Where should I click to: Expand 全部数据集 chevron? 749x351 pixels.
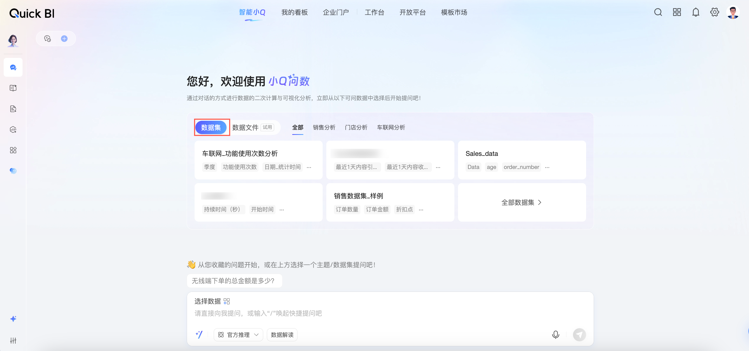[x=540, y=202]
